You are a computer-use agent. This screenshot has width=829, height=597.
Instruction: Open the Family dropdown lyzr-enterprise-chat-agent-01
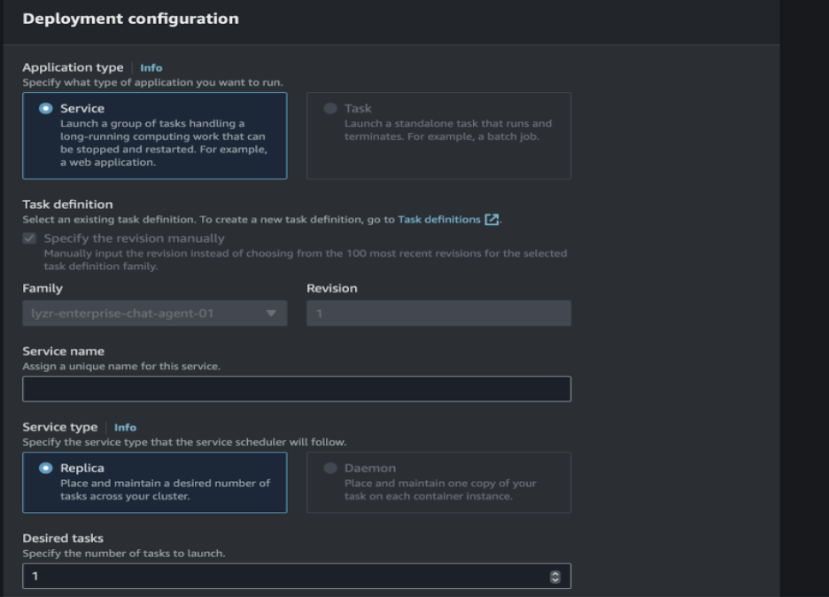(x=155, y=313)
